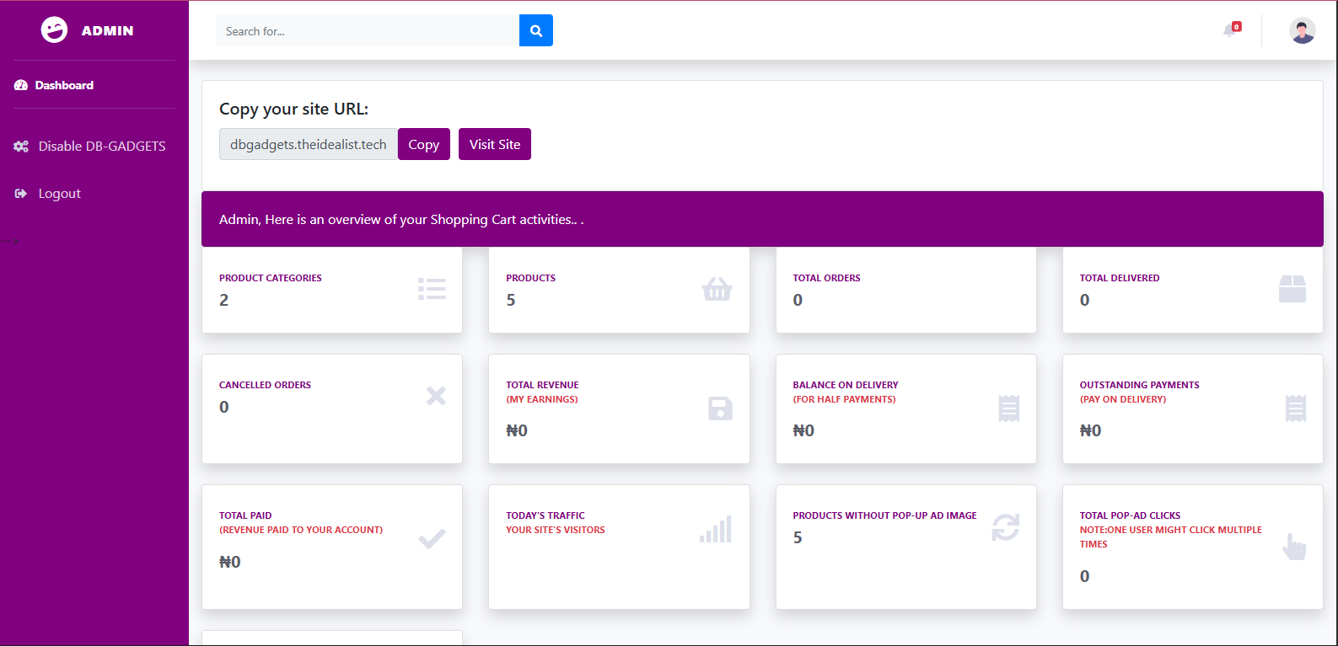Click the pop-up ad refresh arrows icon
The image size is (1338, 646).
coord(1005,527)
